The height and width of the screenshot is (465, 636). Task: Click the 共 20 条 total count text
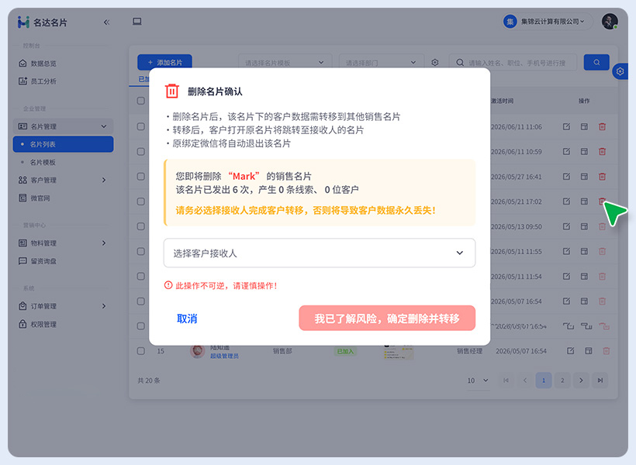click(149, 381)
